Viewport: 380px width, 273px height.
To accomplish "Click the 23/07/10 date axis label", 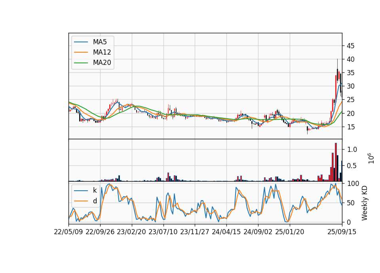I will 163,232.
